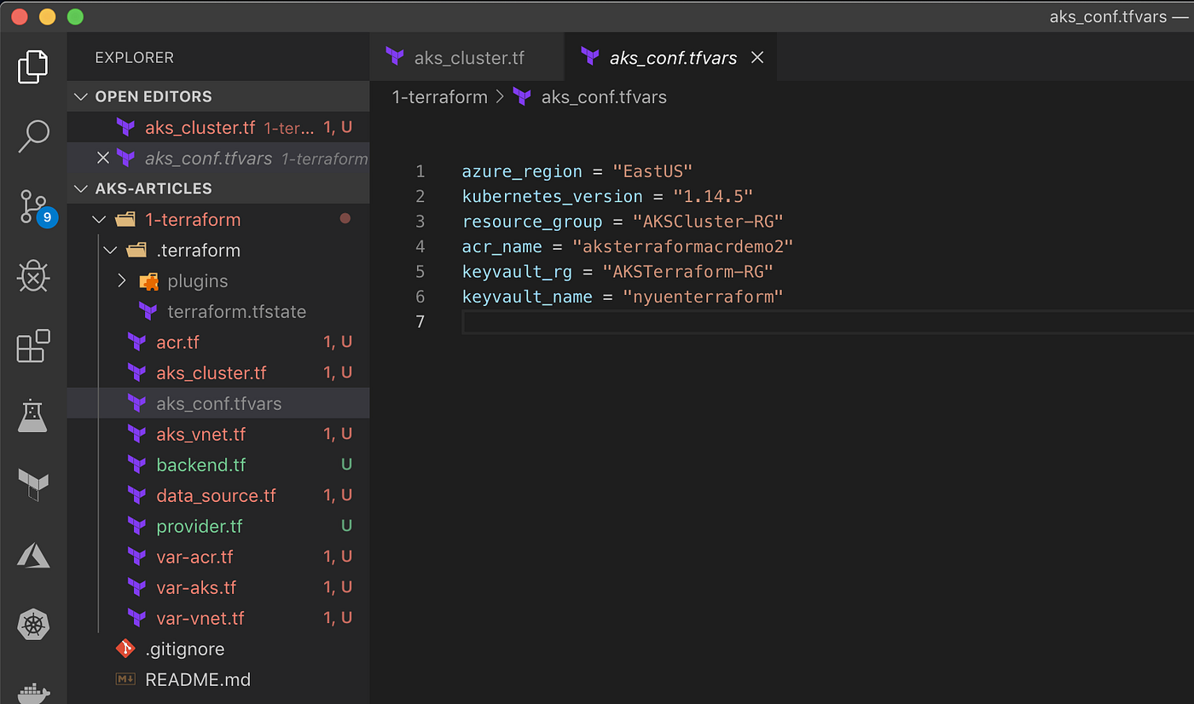Screen dimensions: 1194x704
Task: Click the Terraform icon beside backend.tf
Action: pos(136,465)
